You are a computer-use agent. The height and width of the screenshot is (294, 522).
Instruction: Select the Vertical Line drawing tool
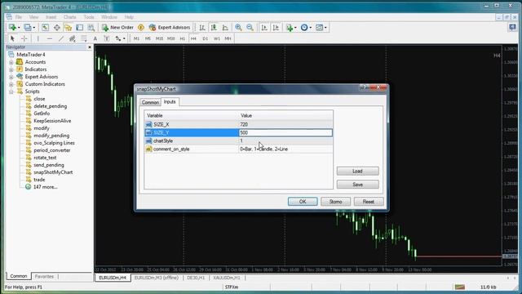pos(38,38)
